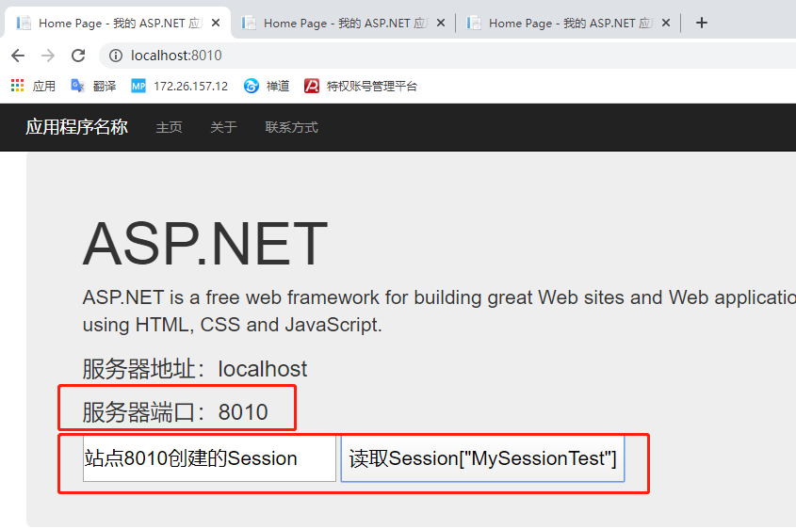Open the 主页 nav item
This screenshot has height=529, width=796.
[169, 127]
